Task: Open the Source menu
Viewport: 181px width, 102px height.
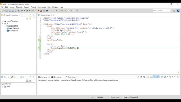Action: tap(12, 7)
